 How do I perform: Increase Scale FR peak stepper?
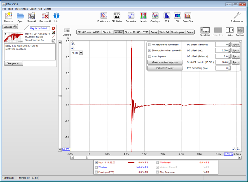tap(229, 61)
